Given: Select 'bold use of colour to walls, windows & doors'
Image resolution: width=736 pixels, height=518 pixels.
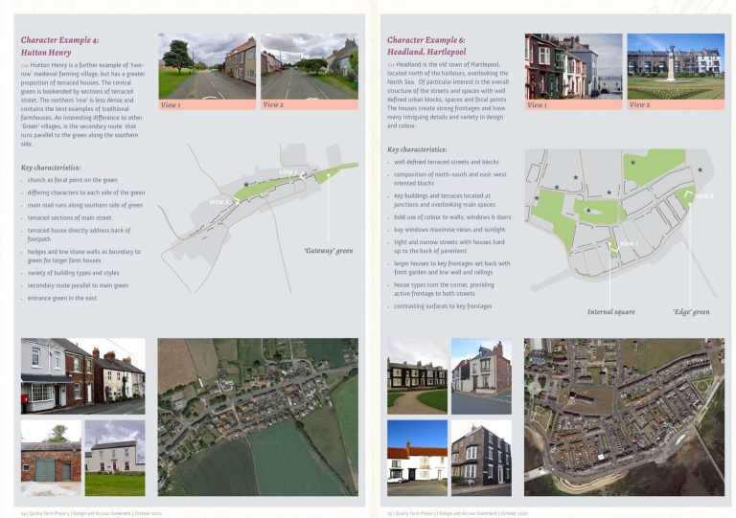Looking at the screenshot, I should (452, 217).
